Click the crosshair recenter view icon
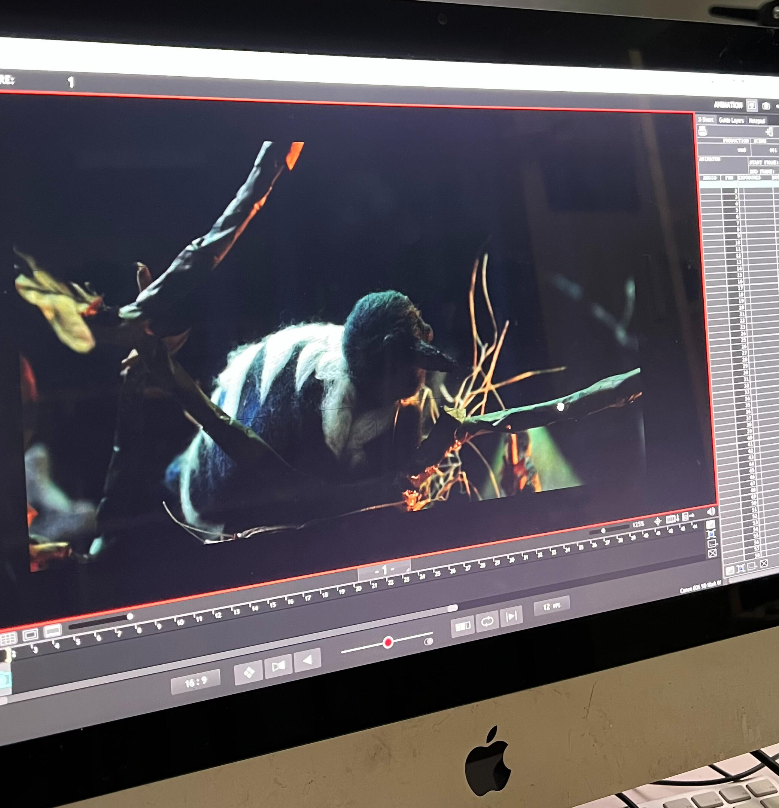 (x=658, y=521)
